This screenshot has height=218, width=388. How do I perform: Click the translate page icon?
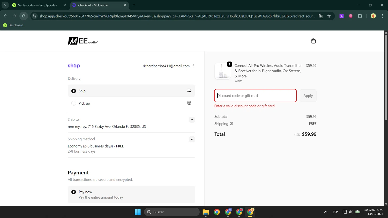321,16
